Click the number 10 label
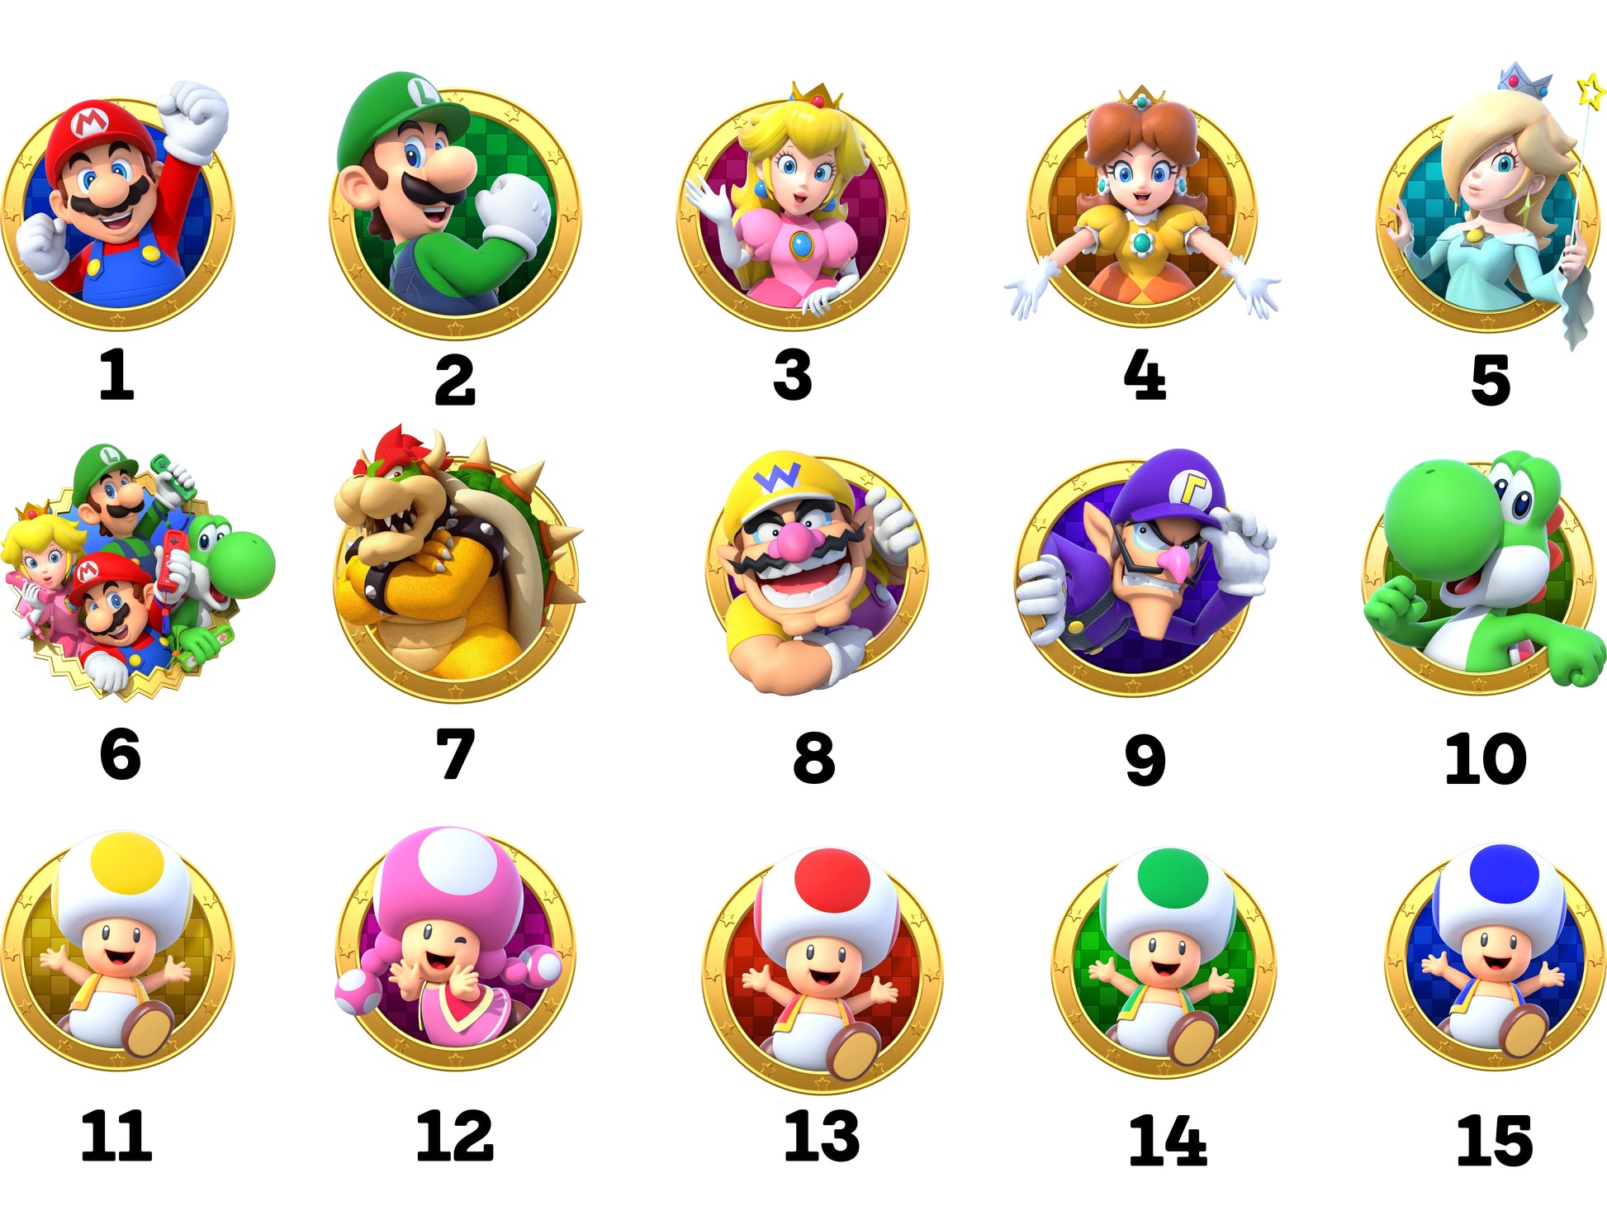 (x=1485, y=758)
